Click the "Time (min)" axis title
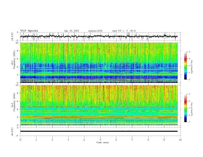Viewport: 203px width, 157px height. (103, 142)
